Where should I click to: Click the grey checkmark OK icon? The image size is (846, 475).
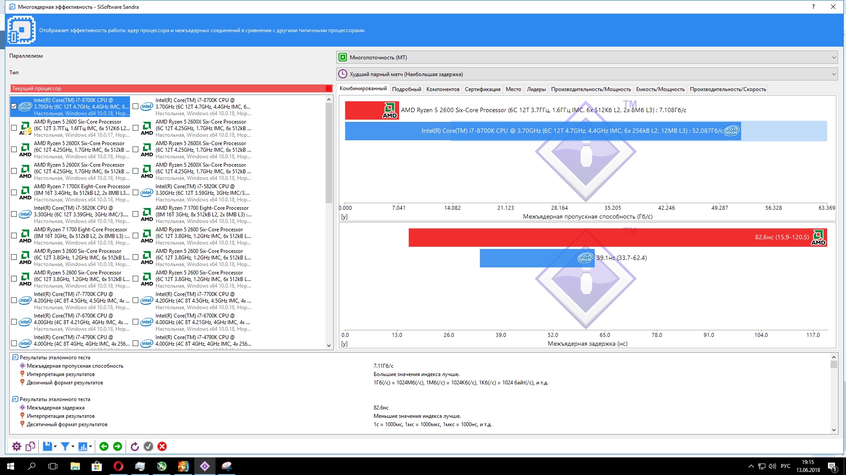(x=148, y=446)
